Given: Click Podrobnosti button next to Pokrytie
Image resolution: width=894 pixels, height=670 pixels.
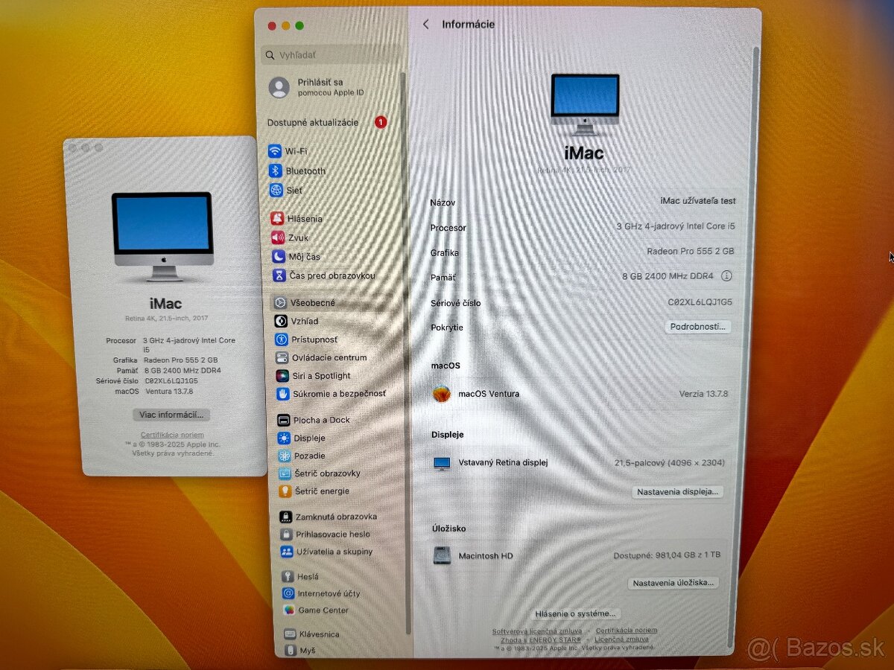Looking at the screenshot, I should click(x=697, y=327).
